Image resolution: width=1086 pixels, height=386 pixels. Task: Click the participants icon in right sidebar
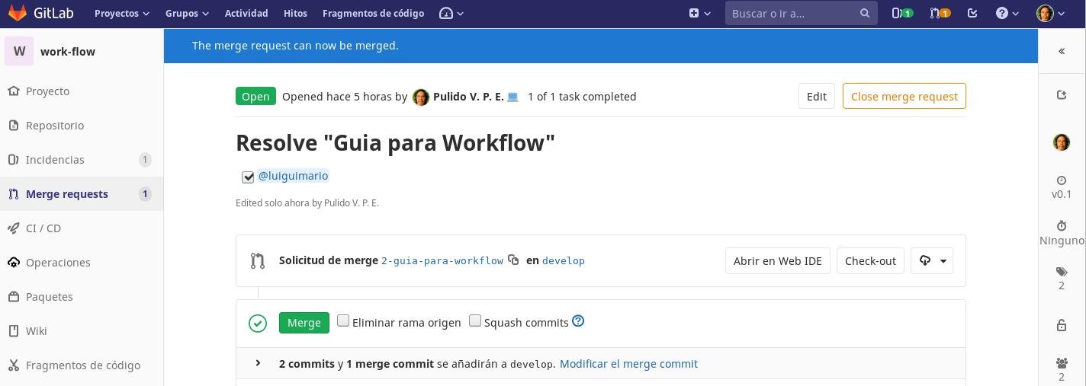[1062, 363]
